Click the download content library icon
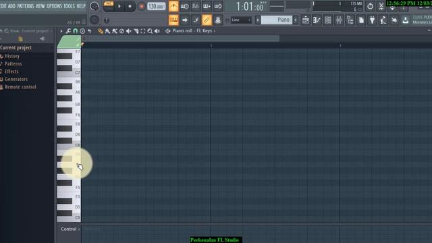 pos(405,20)
